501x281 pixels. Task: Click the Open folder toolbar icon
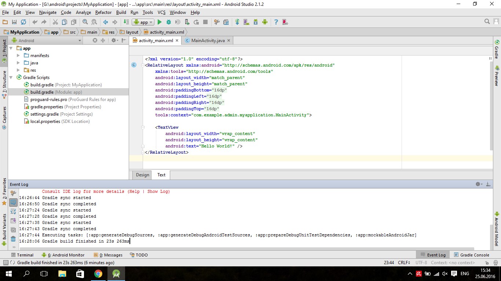pyautogui.click(x=5, y=22)
